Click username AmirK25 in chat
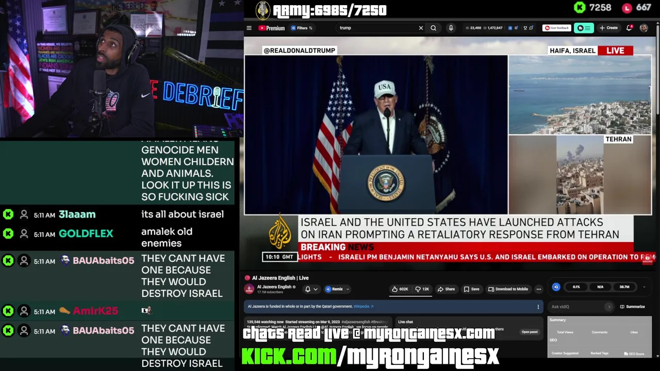The image size is (660, 371). coord(95,311)
